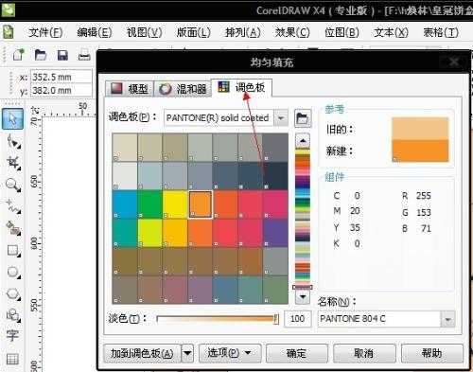Select the Smart Fill tool in toolbox
473x372 pixels.
(x=13, y=228)
